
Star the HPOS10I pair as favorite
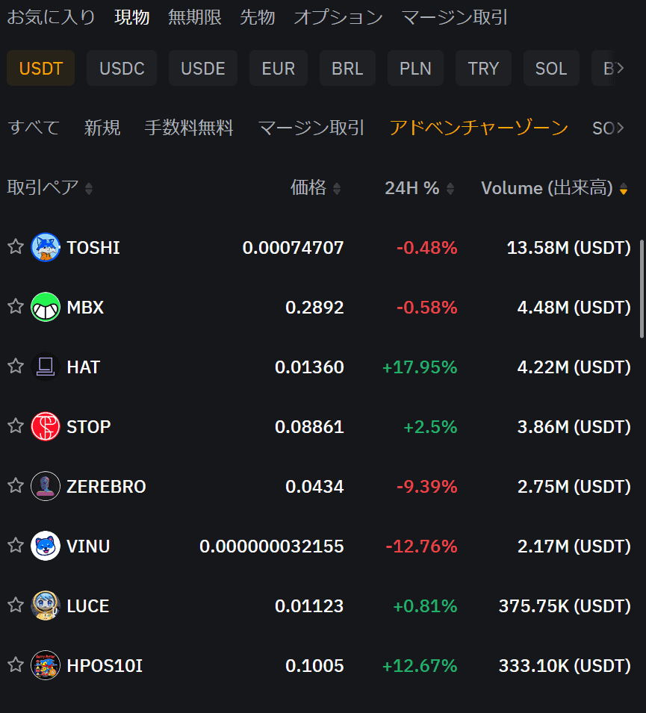click(16, 664)
